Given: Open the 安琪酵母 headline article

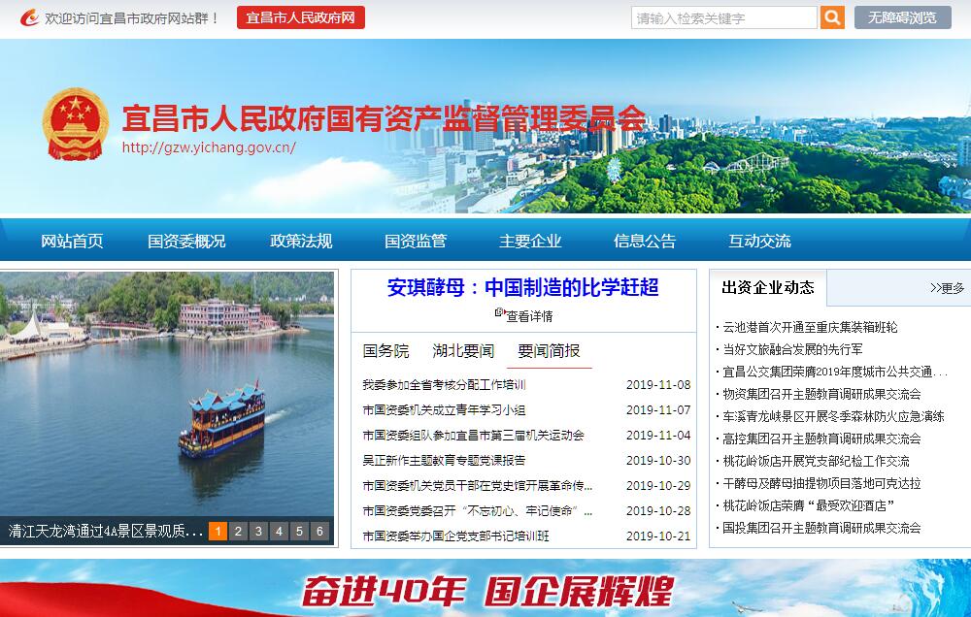Looking at the screenshot, I should click(x=522, y=287).
